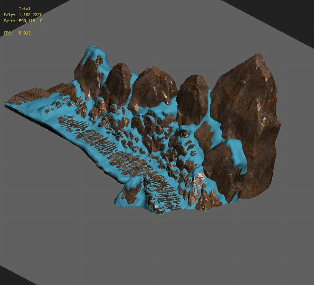Click the FPS value '0.933'
This screenshot has width=314, height=285.
click(x=25, y=33)
